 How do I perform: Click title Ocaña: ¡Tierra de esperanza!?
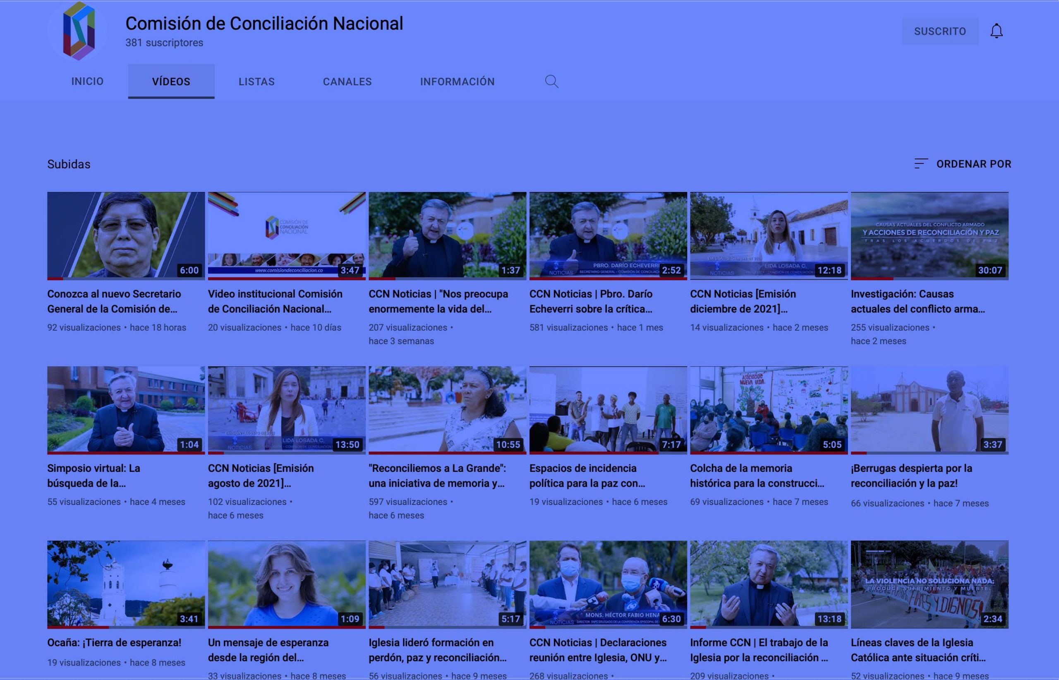114,643
